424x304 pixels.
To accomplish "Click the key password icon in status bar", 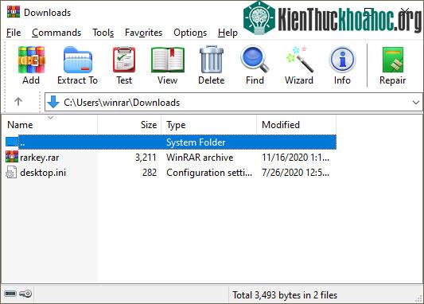I will (25, 294).
